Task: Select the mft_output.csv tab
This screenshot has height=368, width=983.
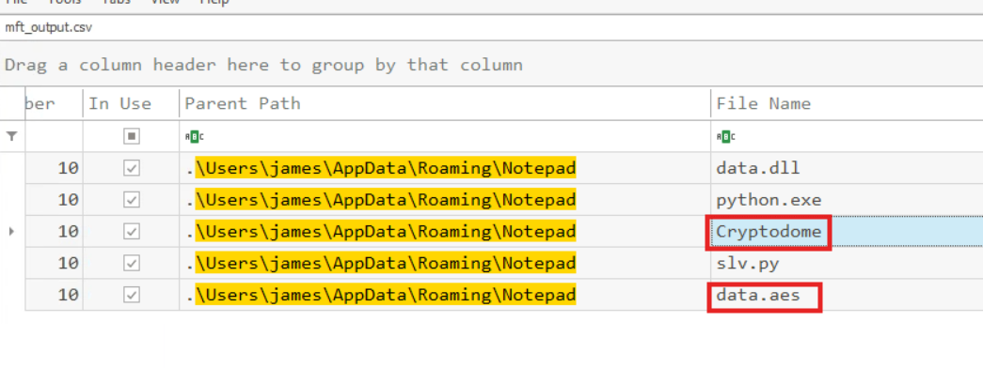Action: [48, 28]
